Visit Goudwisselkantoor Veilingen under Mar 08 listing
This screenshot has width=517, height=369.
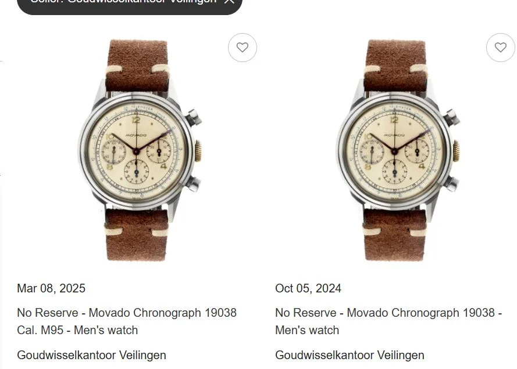click(x=91, y=355)
